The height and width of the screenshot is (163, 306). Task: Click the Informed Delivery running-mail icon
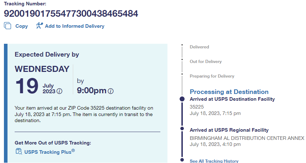tap(39, 26)
